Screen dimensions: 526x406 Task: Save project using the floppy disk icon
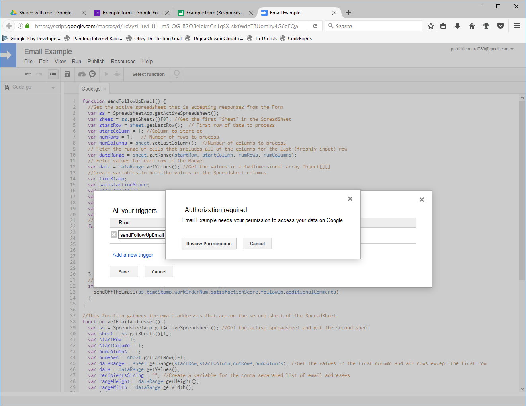pos(67,74)
